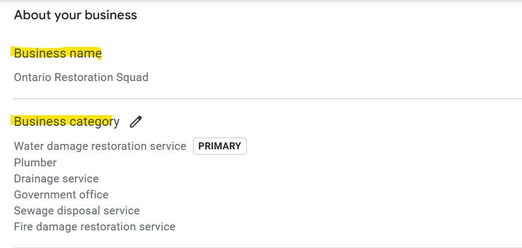Click the highlighted 'Business name' label
This screenshot has width=522, height=248.
coord(58,53)
